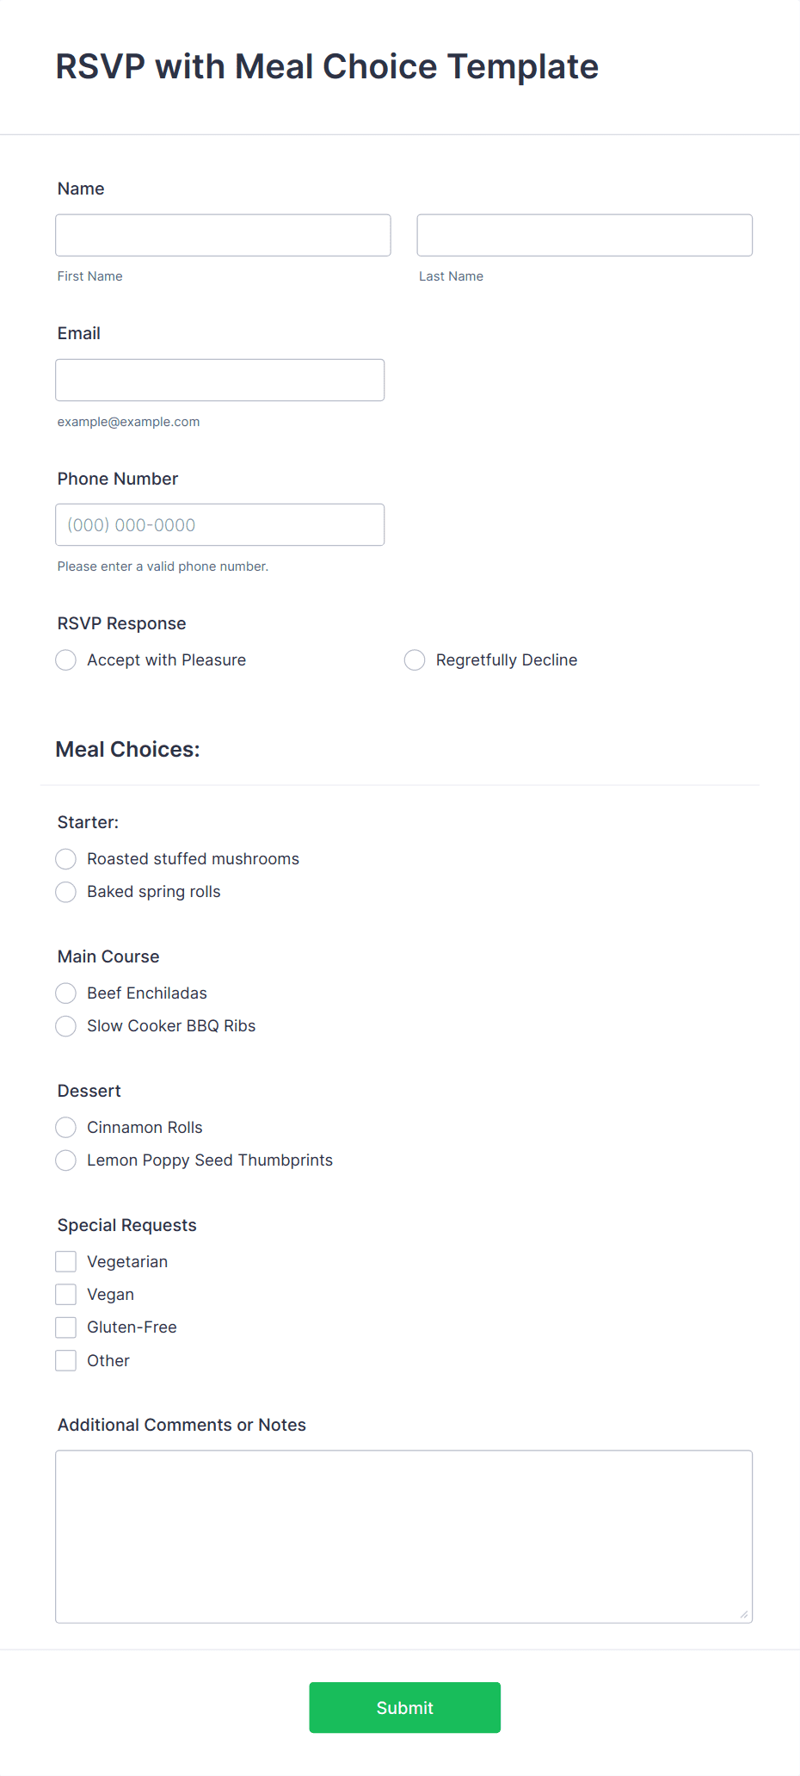Select the Email input field
Image resolution: width=800 pixels, height=1776 pixels.
point(219,380)
